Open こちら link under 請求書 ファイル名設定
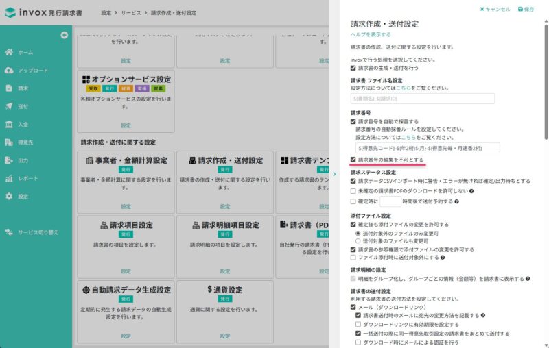Screen dimensions: 549x348 pos(404,88)
